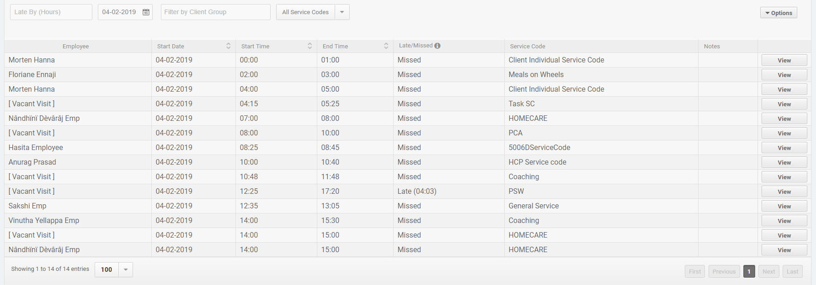
Task: View Sakshi Emp's General Service visit
Action: [784, 207]
